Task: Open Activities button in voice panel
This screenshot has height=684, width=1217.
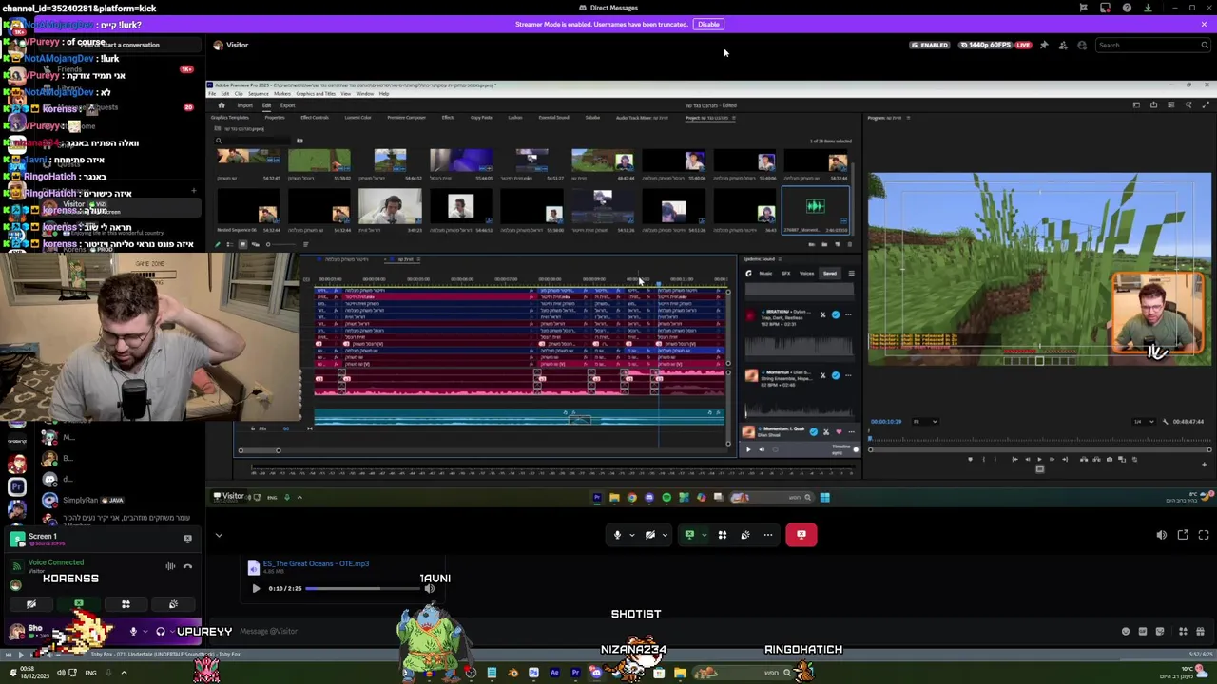Action: [x=126, y=604]
